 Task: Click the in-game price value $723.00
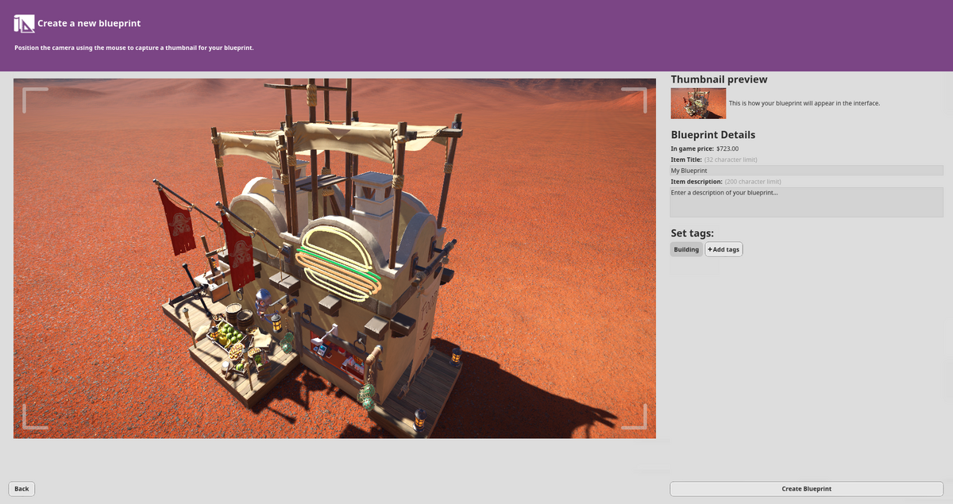tap(727, 148)
